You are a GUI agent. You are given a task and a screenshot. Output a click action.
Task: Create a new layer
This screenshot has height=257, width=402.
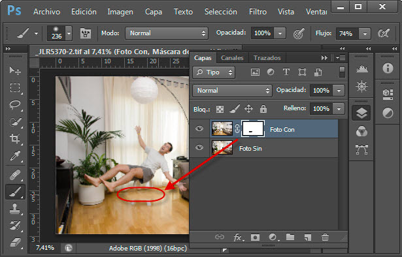click(x=308, y=237)
